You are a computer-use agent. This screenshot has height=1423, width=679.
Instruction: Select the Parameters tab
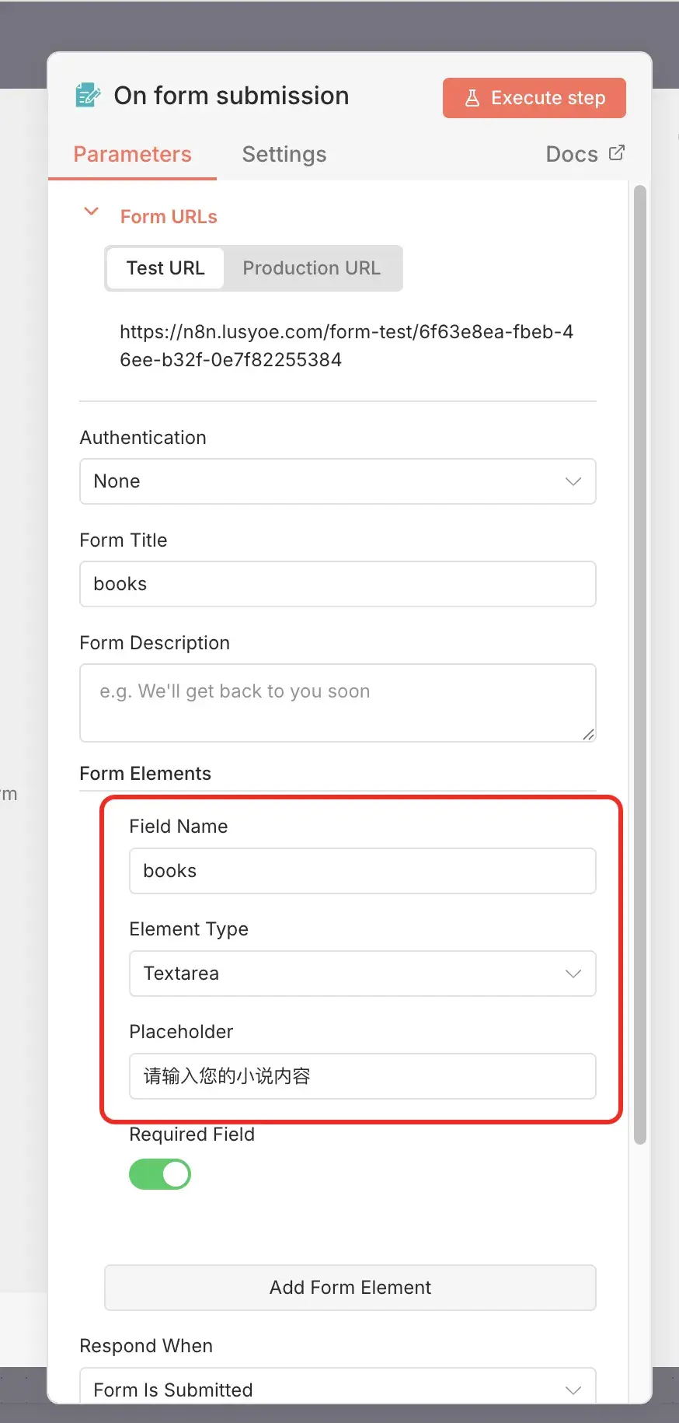pos(132,154)
